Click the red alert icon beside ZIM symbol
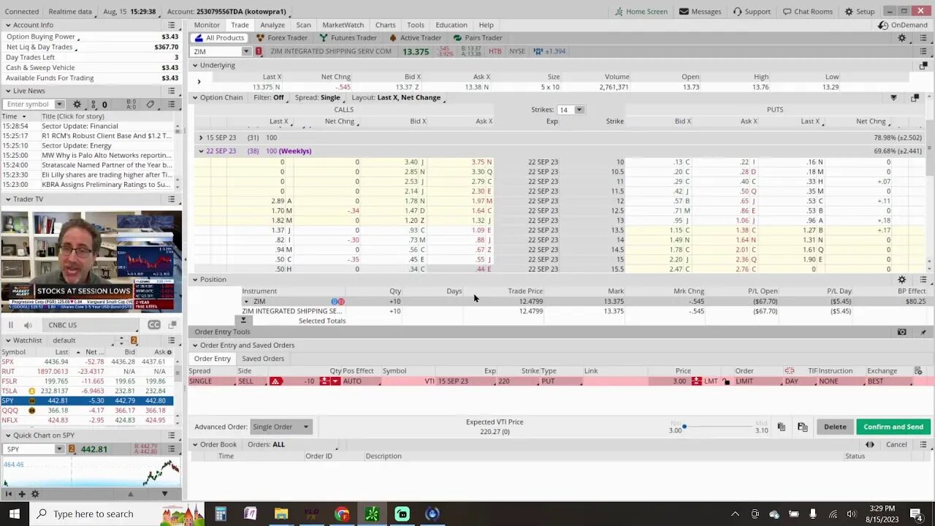Viewport: 935px width, 526px height. [x=258, y=52]
